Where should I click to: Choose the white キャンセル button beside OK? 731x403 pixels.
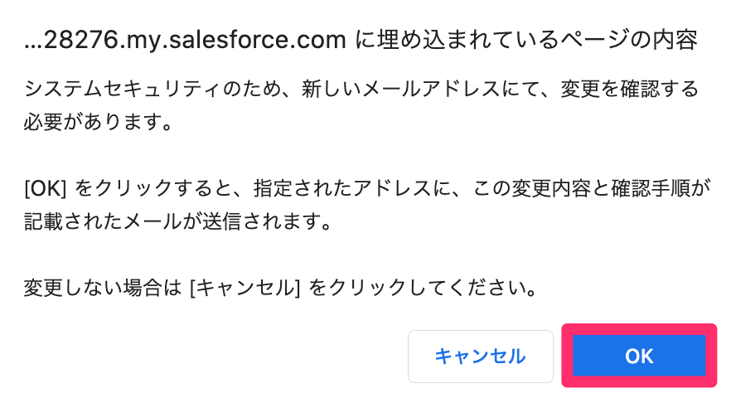pos(480,357)
